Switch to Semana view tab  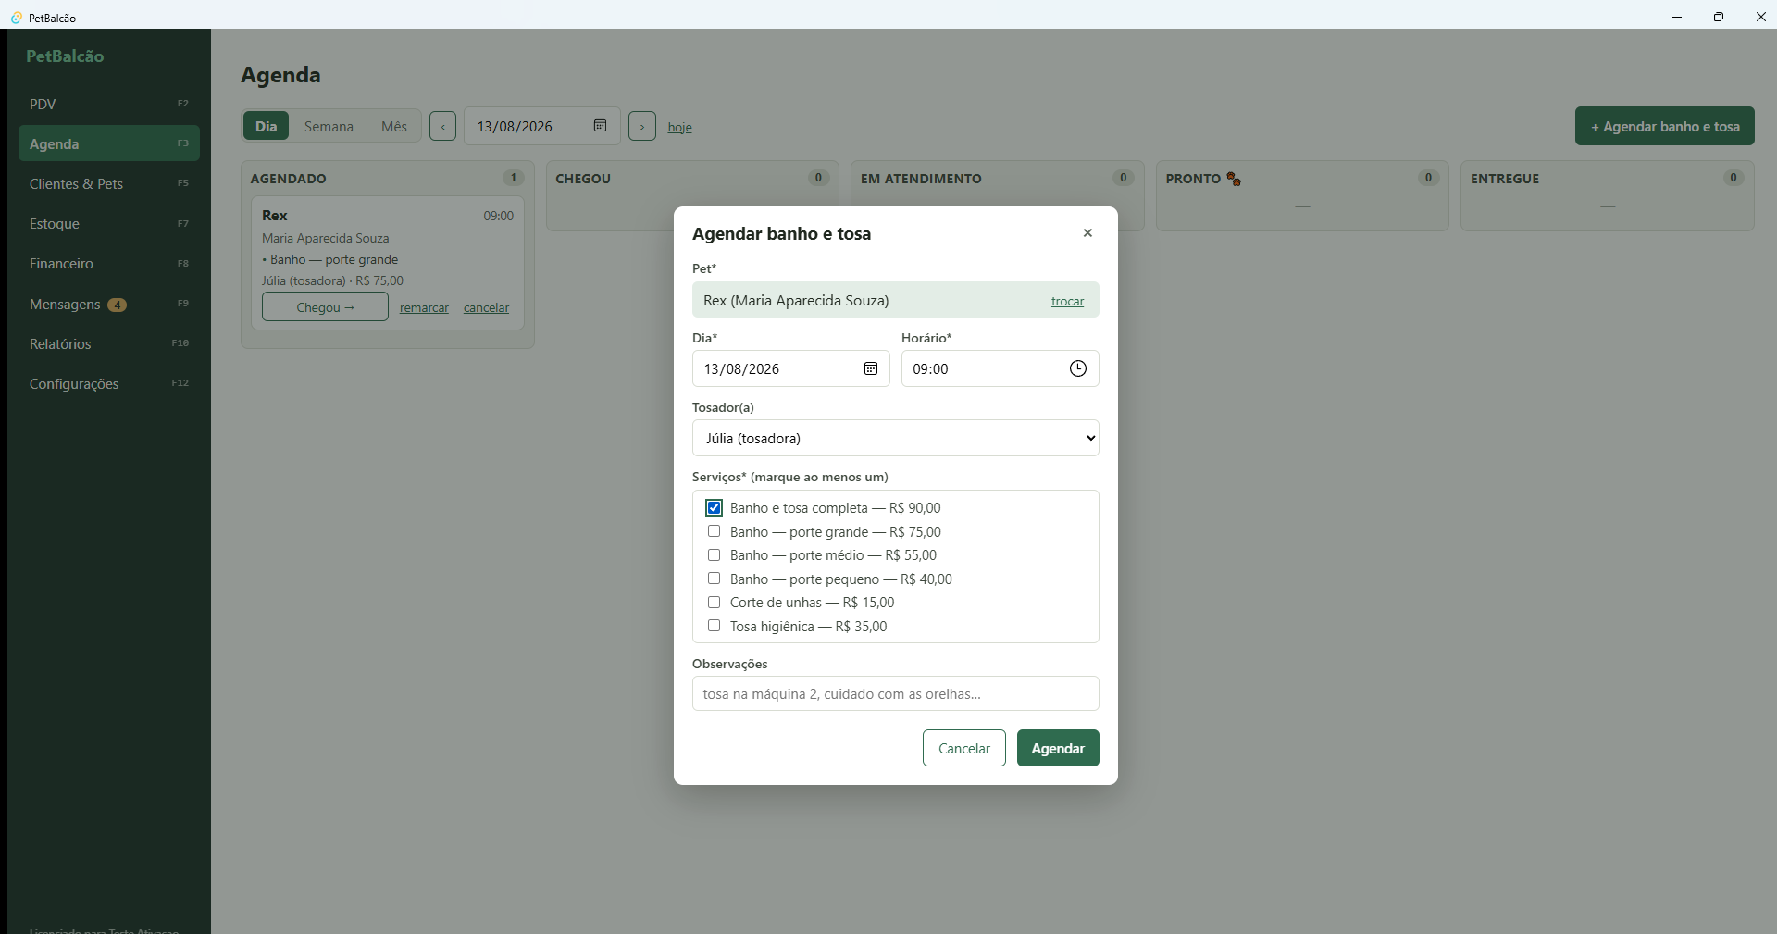(329, 126)
